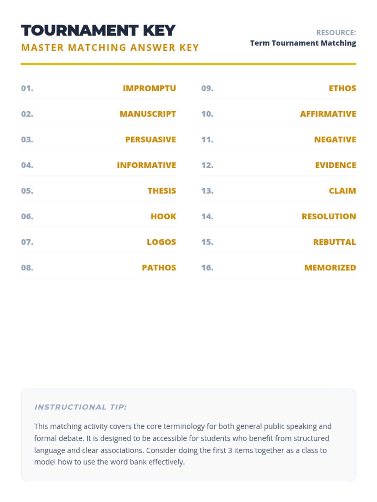Select the PATHOS answer term
377x502 pixels.
point(159,268)
